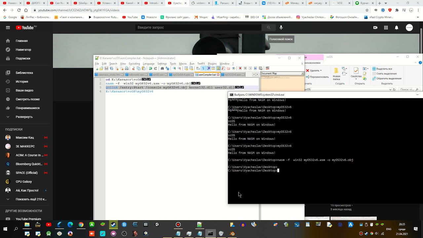The width and height of the screenshot is (423, 238).
Task: Open Понравившиеся in YouTube sidebar
Action: 26,108
